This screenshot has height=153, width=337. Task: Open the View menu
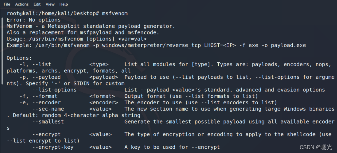click(x=50, y=4)
